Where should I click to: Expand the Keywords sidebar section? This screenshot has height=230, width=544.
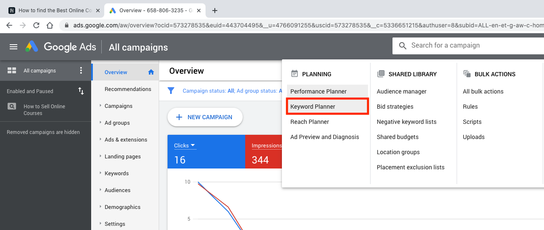click(100, 173)
